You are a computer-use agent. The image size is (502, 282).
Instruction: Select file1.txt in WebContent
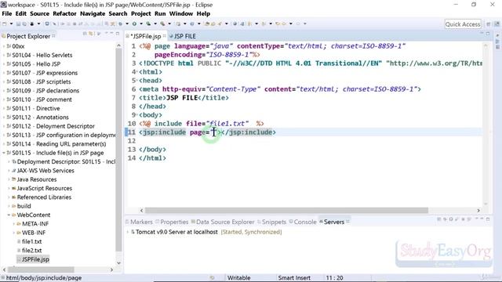(x=31, y=241)
